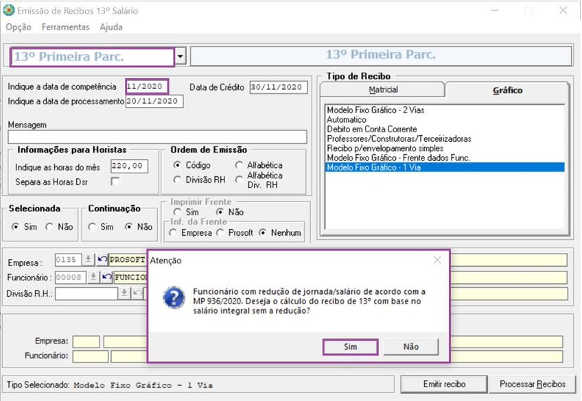Select Não under Imprimir Frente

coord(230,212)
